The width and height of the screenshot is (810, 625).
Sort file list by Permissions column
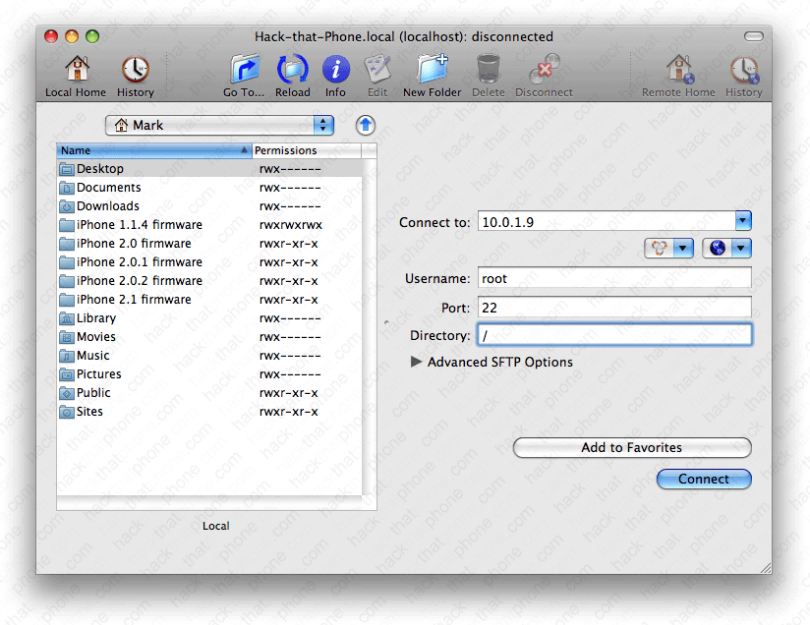(305, 150)
